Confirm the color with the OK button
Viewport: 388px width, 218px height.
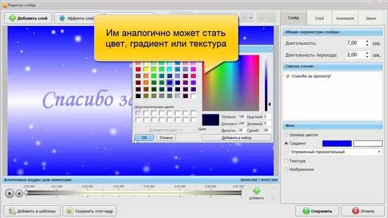pyautogui.click(x=144, y=137)
